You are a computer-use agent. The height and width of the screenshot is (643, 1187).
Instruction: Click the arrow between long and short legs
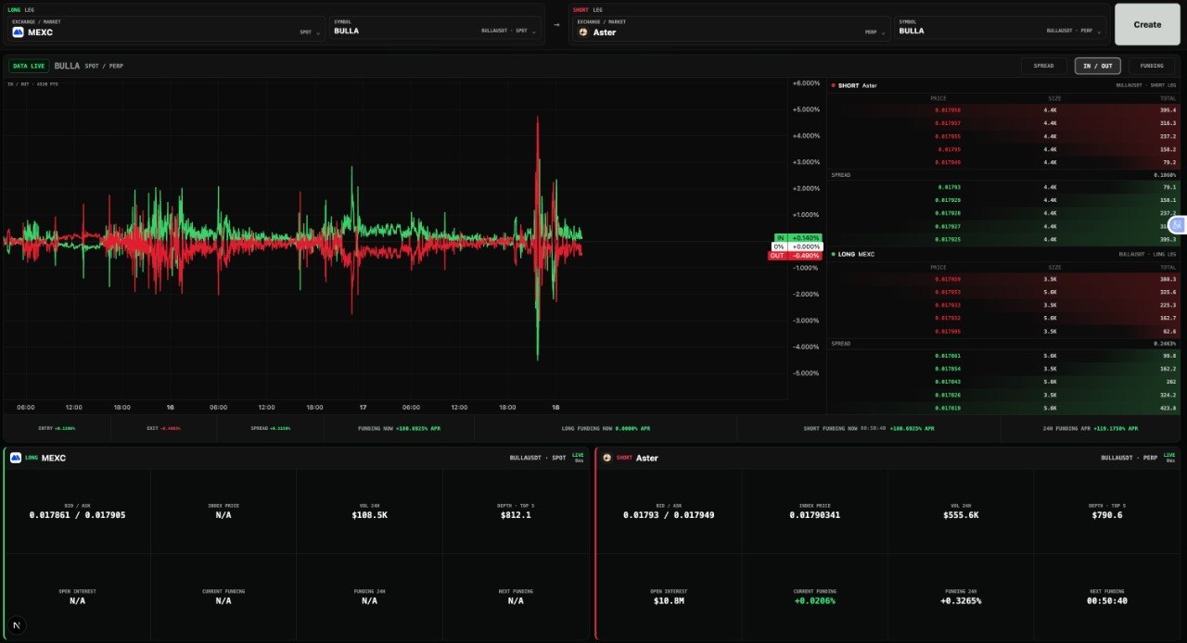(556, 25)
